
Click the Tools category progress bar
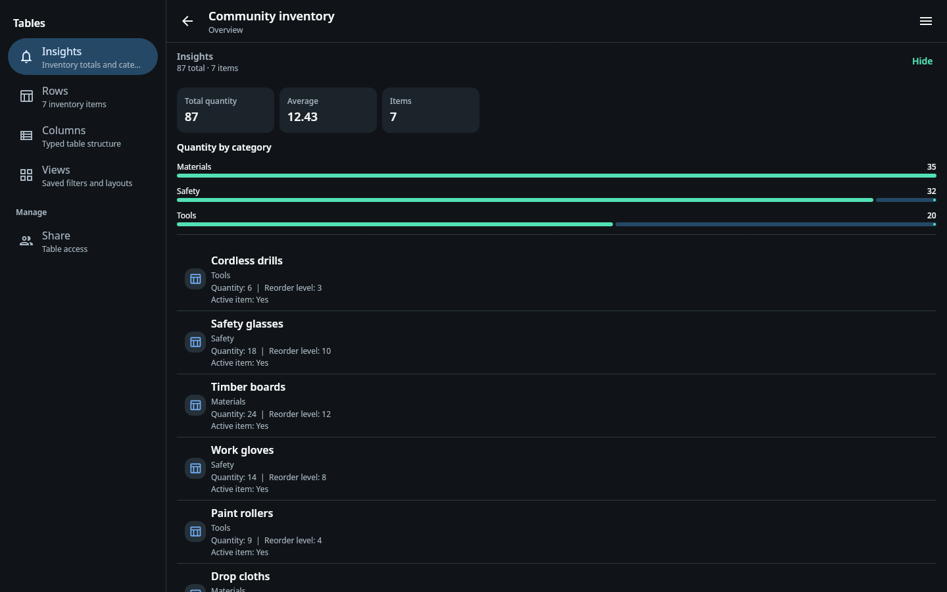pos(556,224)
